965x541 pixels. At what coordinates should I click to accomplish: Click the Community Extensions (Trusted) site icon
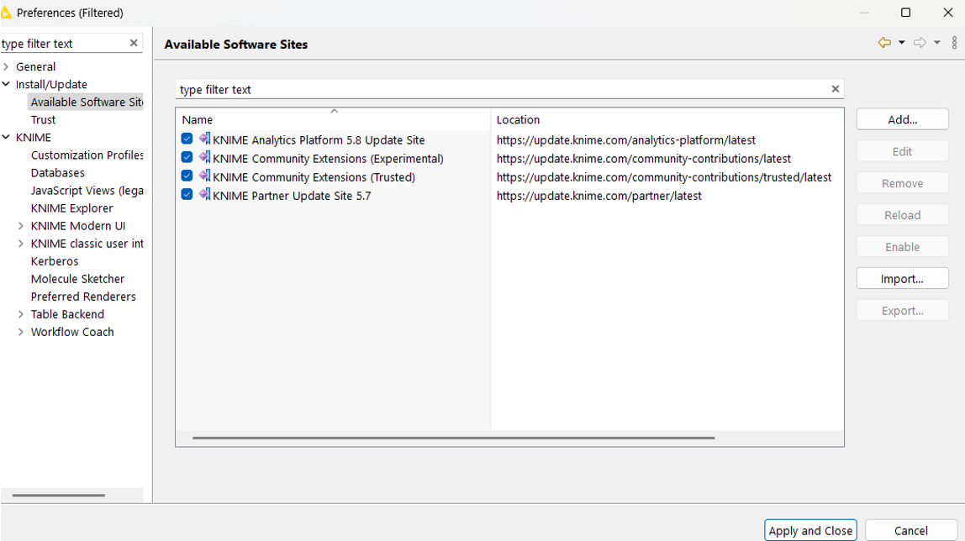(204, 176)
